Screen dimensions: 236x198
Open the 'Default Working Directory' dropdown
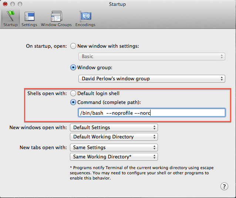click(114, 137)
